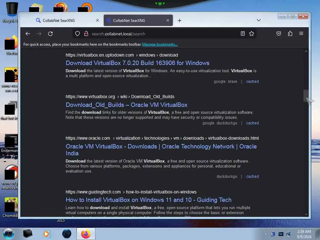Open cached link for Download_Old_Builds result
320x240 pixels.
(x=252, y=123)
